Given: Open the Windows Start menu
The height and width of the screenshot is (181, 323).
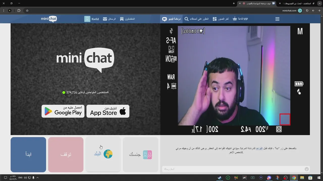Looking at the screenshot, I should [x=319, y=178].
